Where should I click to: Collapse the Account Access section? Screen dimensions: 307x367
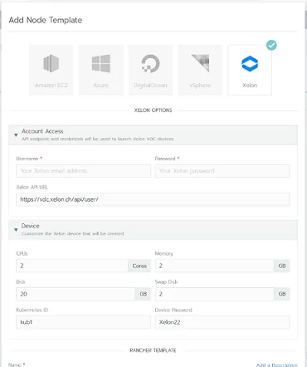click(x=16, y=135)
